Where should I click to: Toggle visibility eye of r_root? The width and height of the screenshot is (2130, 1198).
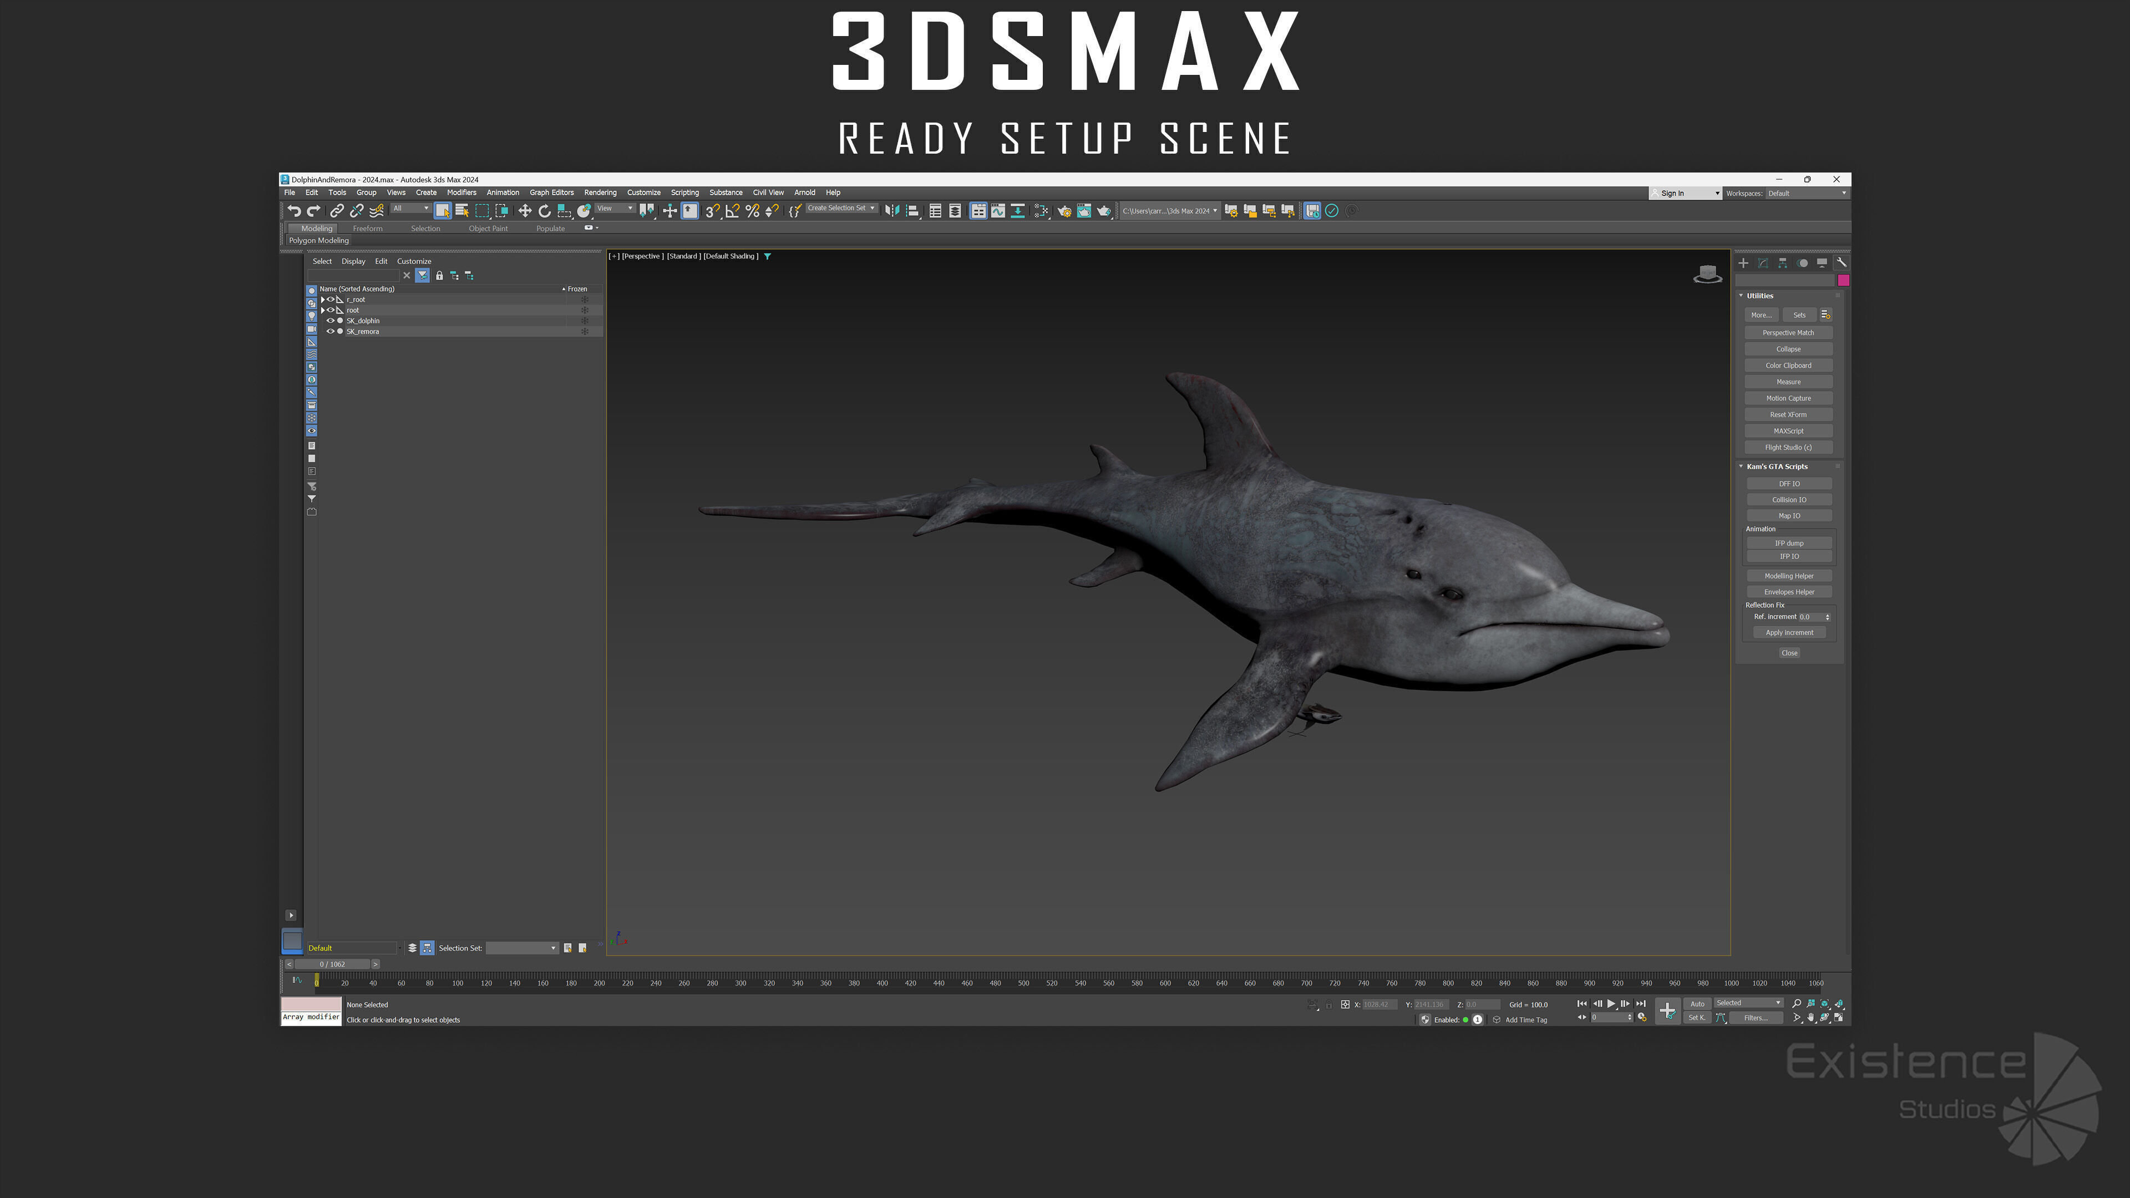tap(331, 299)
